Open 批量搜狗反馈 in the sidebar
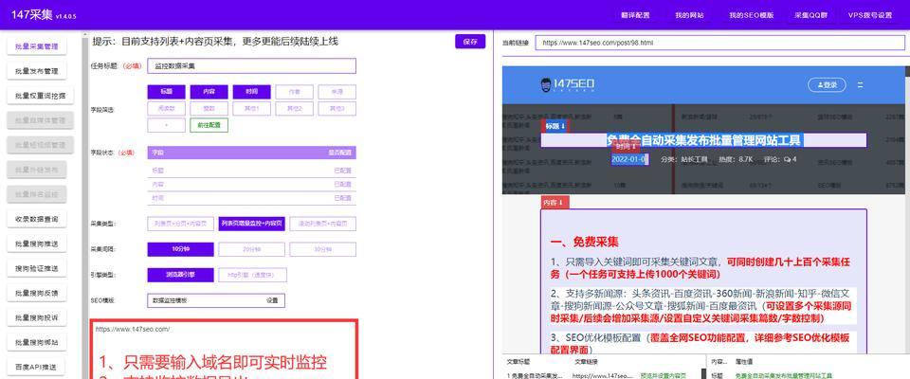Image resolution: width=910 pixels, height=379 pixels. (x=37, y=293)
